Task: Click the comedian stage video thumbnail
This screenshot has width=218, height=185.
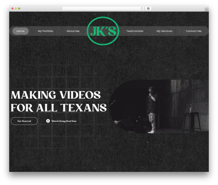Action: (x=159, y=107)
